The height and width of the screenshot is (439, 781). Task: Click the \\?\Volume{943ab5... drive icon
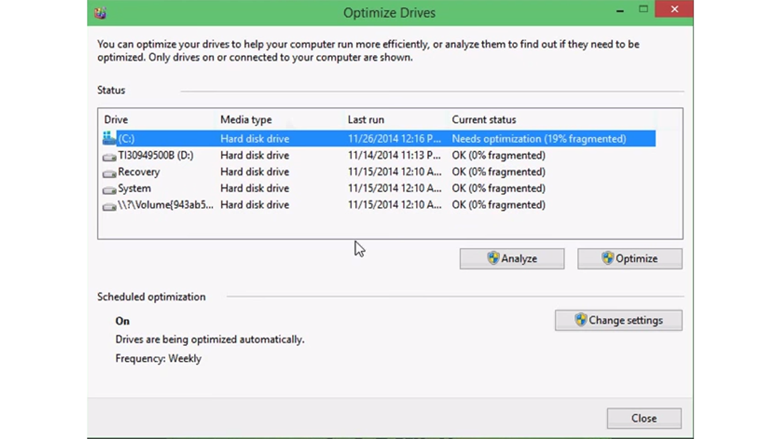(109, 206)
